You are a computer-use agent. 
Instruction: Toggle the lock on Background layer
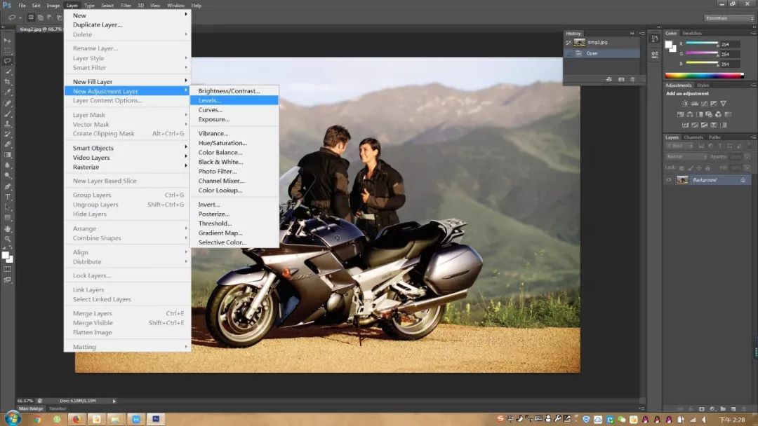(x=743, y=180)
